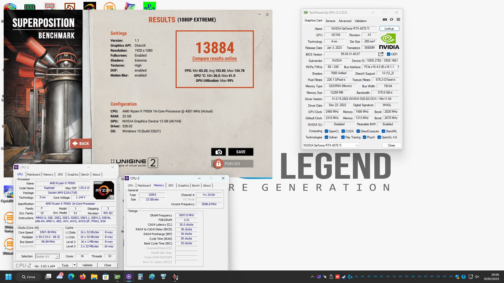The width and height of the screenshot is (504, 283).
Task: Open the Calculator taskbar icon
Action: click(x=140, y=277)
